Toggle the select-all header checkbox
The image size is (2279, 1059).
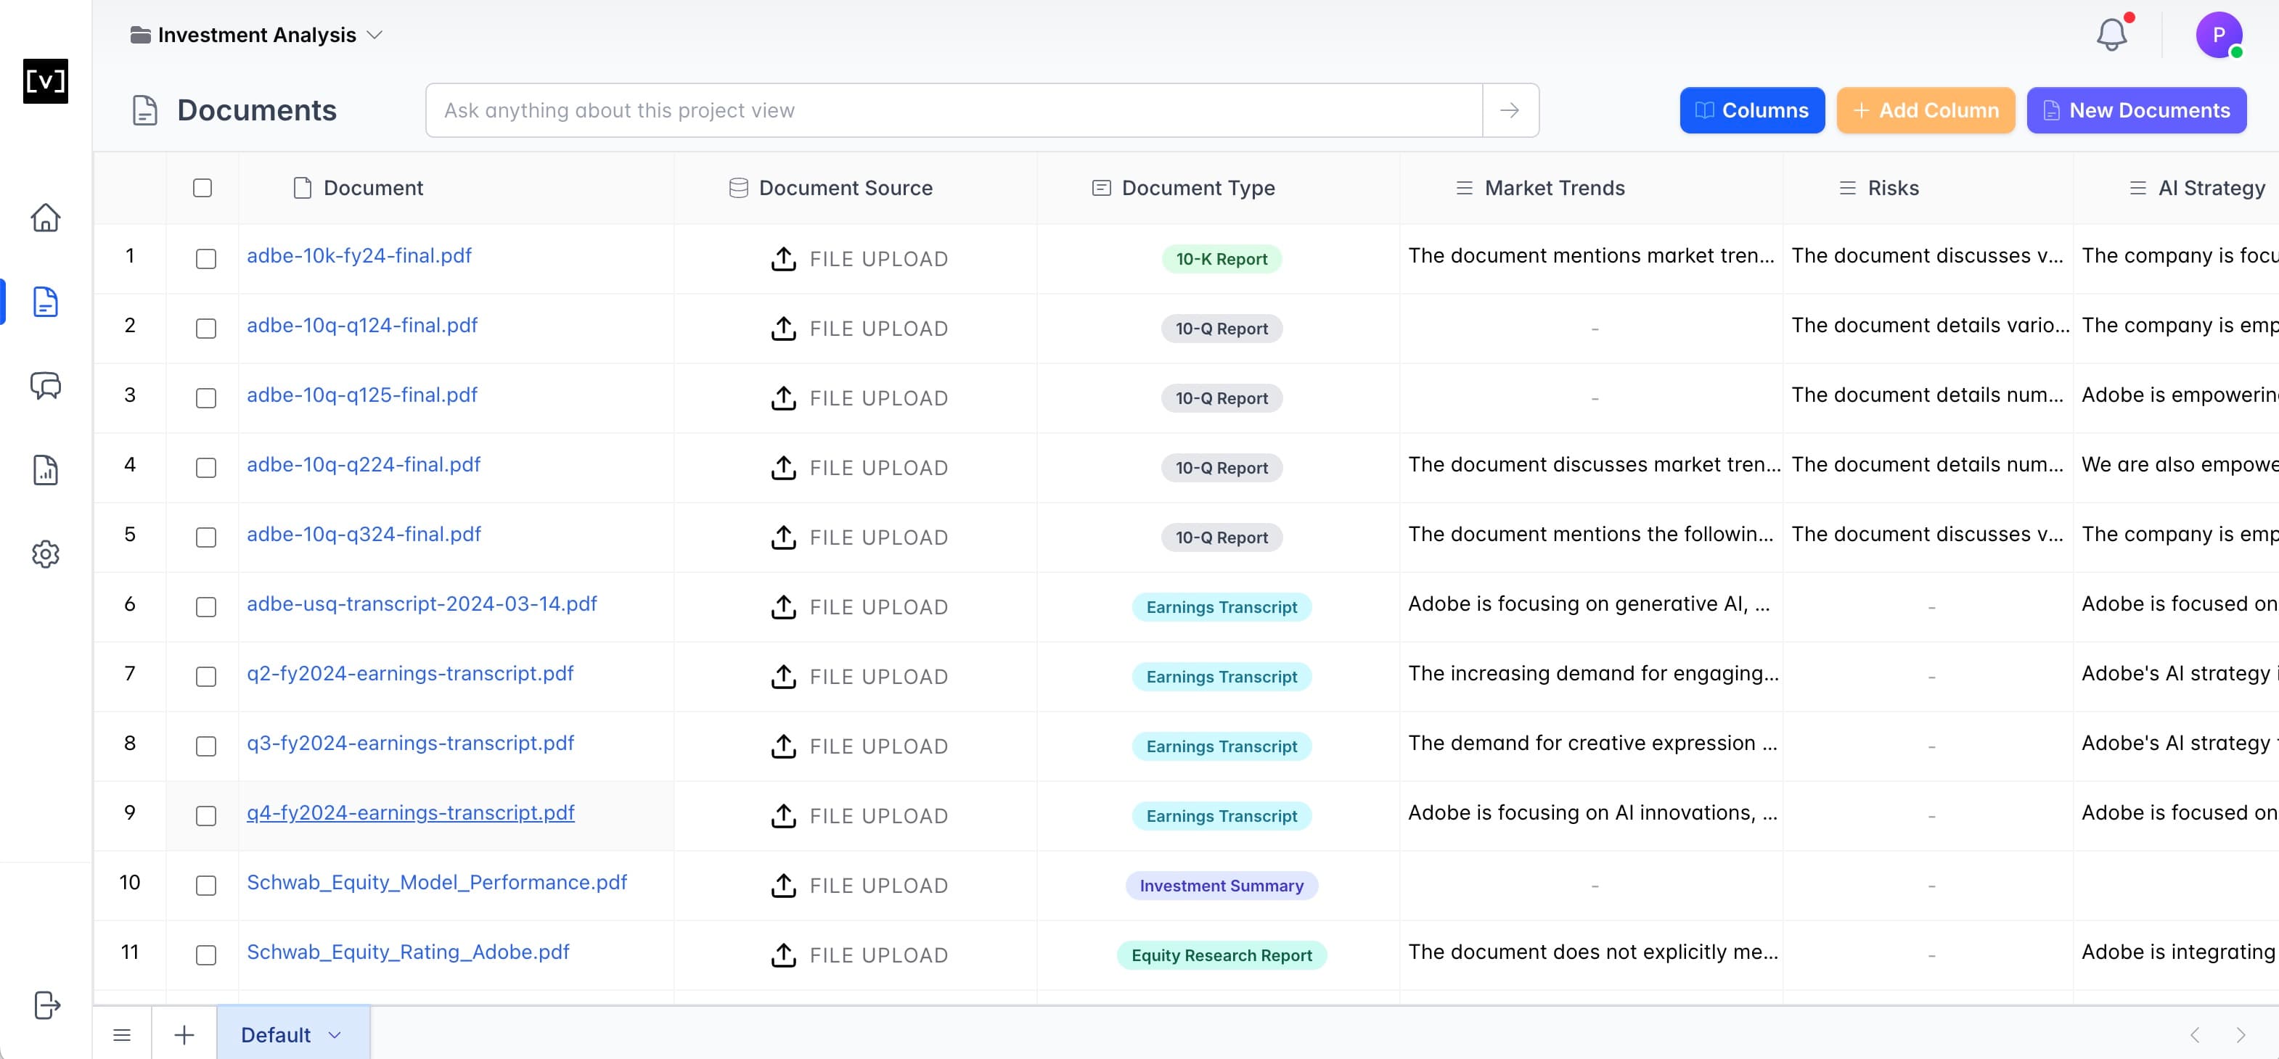tap(202, 189)
